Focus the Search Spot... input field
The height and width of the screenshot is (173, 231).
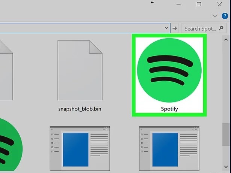pos(204,28)
